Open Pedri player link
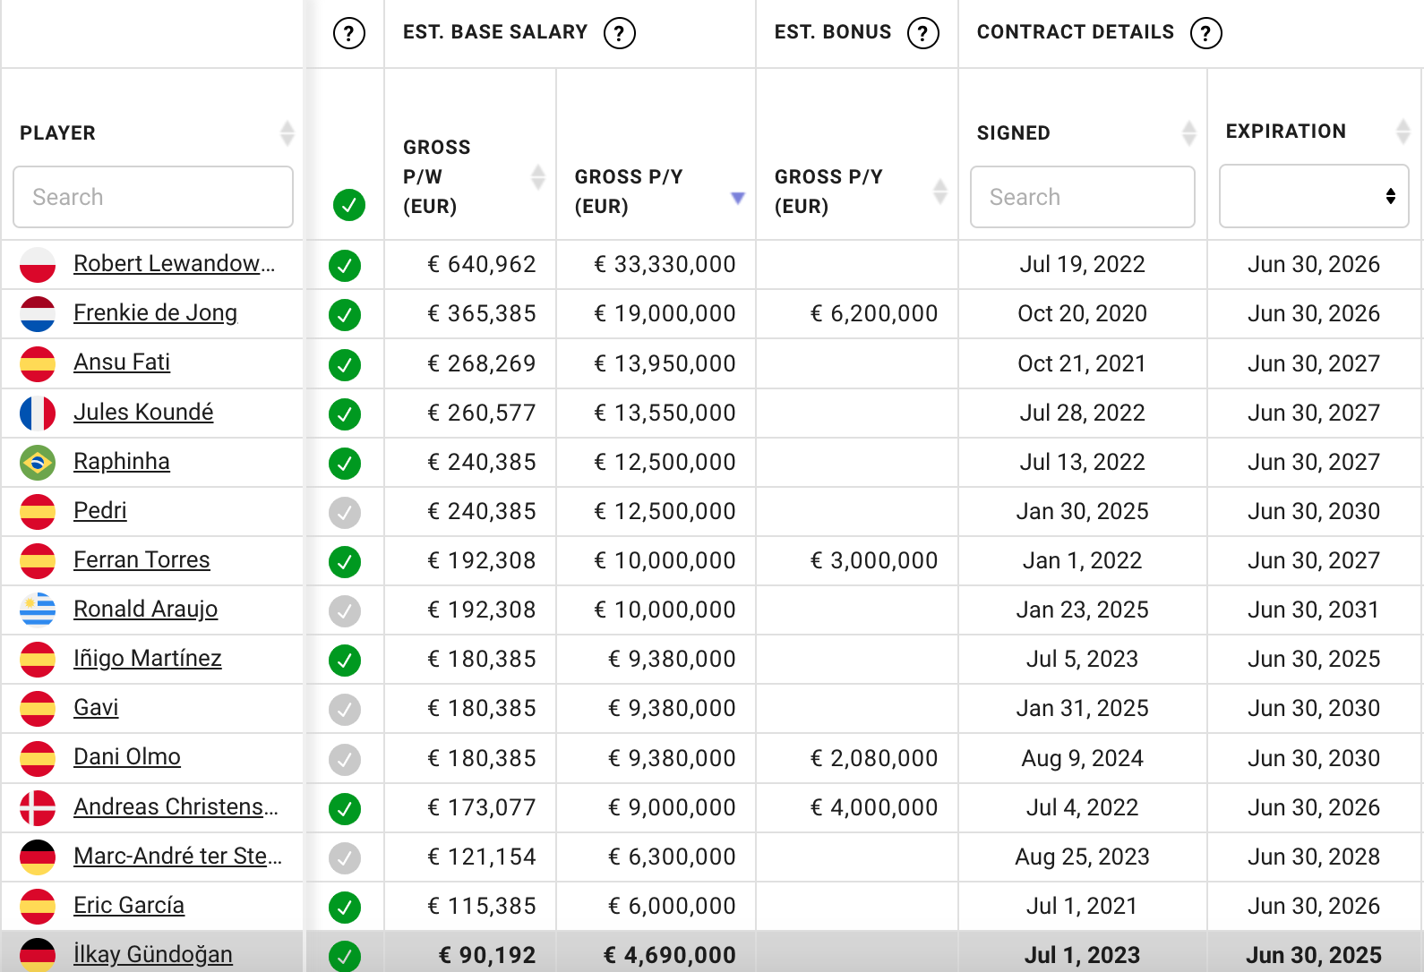The height and width of the screenshot is (972, 1424). pyautogui.click(x=100, y=511)
